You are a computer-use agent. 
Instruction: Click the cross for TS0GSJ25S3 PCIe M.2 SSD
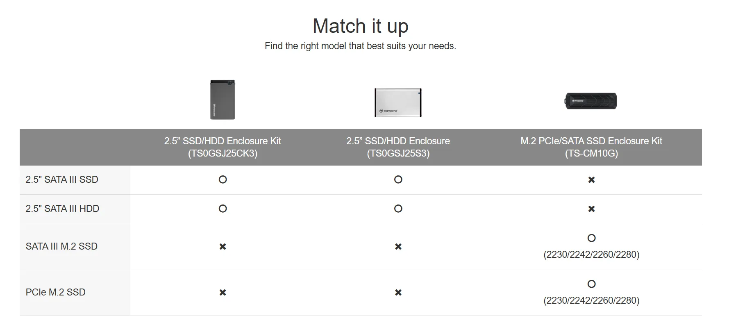coord(398,293)
